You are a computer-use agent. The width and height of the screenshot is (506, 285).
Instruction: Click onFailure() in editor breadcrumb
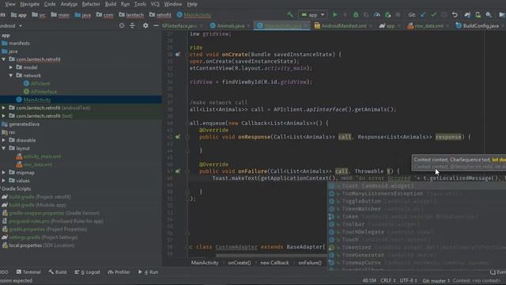pyautogui.click(x=310, y=263)
